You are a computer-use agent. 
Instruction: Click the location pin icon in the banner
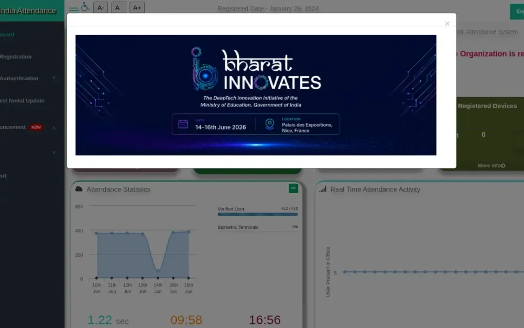point(270,124)
